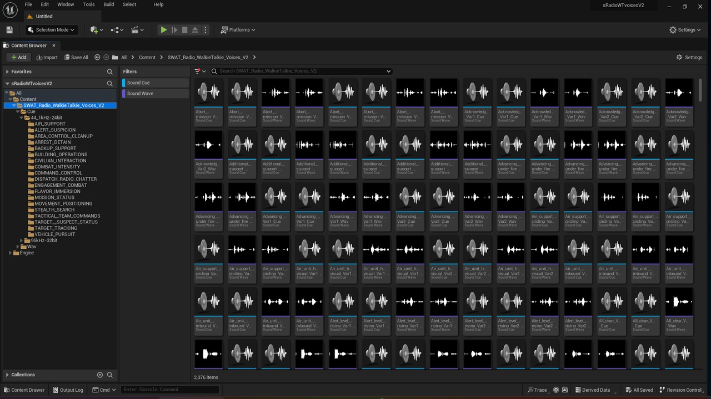Open the Content Drawer from status bar
The width and height of the screenshot is (711, 399).
click(x=24, y=390)
